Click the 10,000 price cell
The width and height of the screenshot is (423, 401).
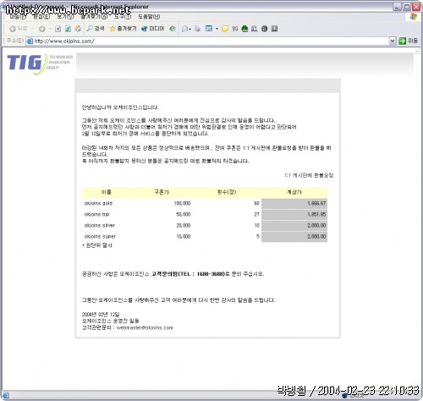(x=184, y=236)
